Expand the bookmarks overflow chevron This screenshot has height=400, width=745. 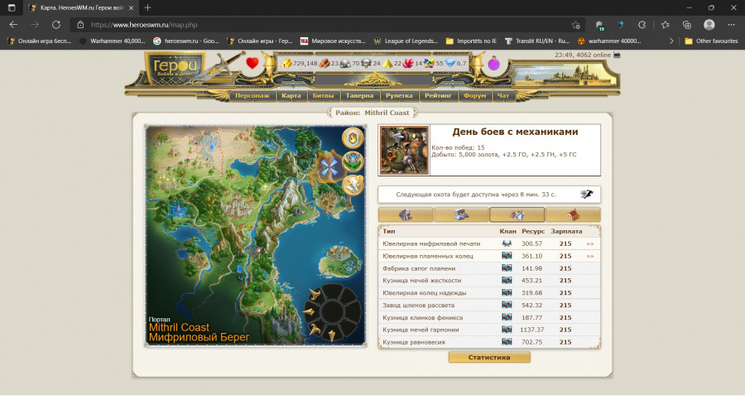click(670, 41)
